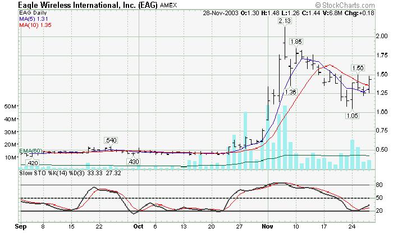Click the 33.33 stochastic %K value
The image size is (393, 233).
[x=95, y=173]
